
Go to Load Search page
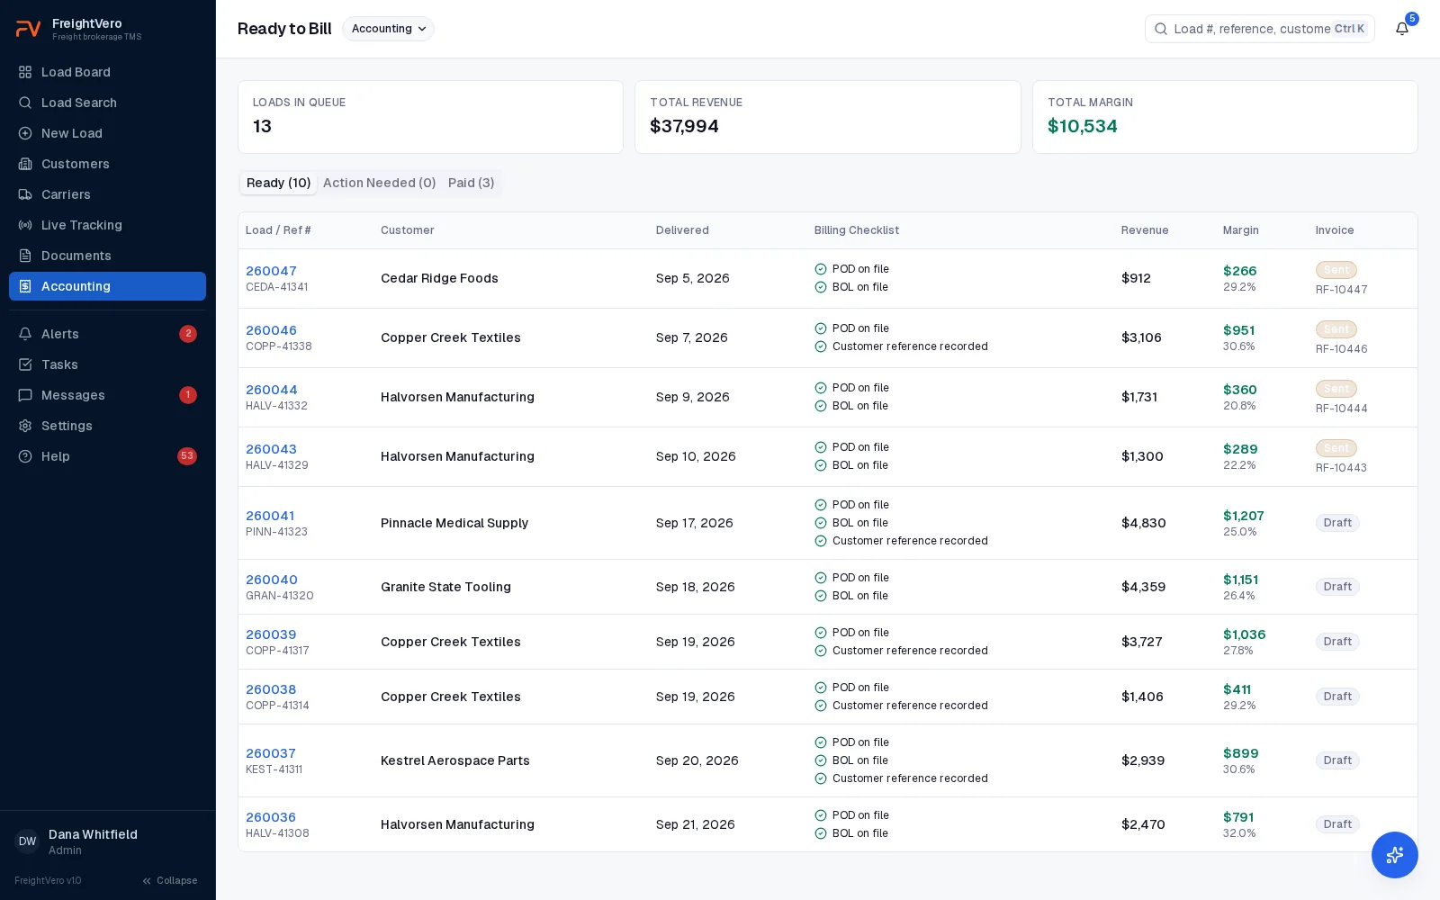click(x=107, y=103)
